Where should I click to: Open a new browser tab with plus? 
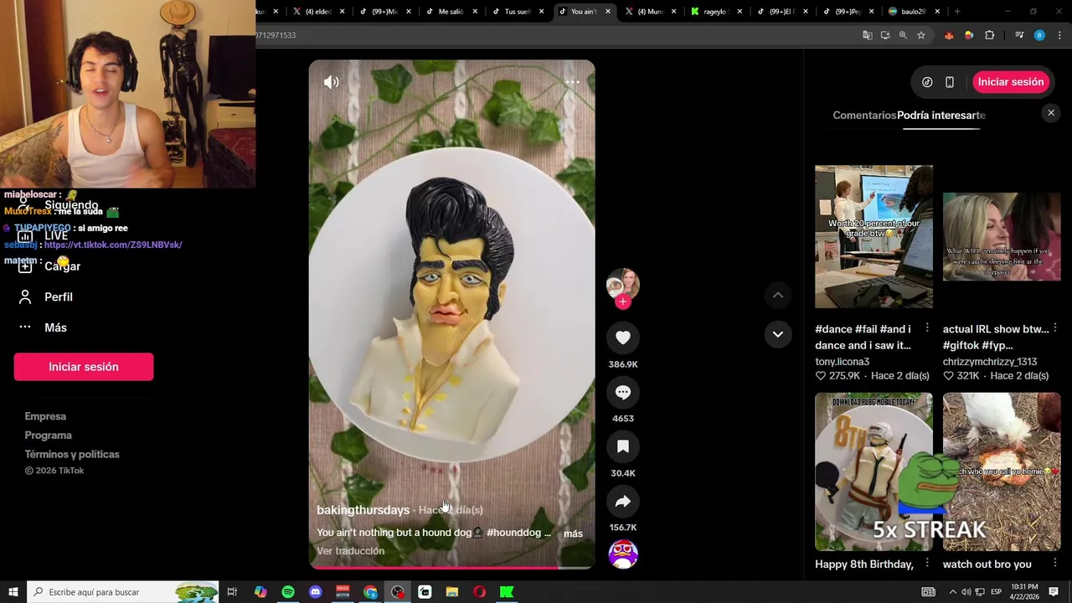click(957, 12)
